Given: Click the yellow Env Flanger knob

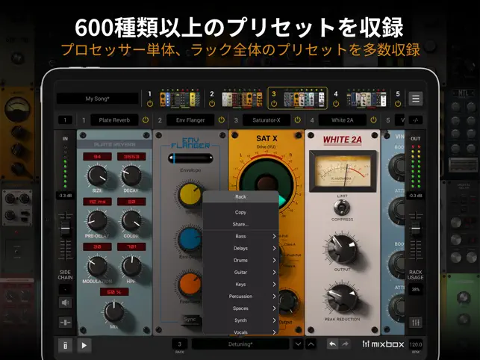Looking at the screenshot, I should (x=190, y=195).
